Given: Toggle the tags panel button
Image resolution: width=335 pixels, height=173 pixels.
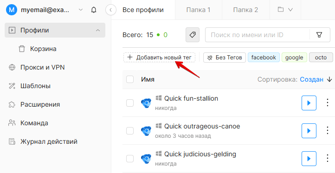Looking at the screenshot, I should [193, 35].
